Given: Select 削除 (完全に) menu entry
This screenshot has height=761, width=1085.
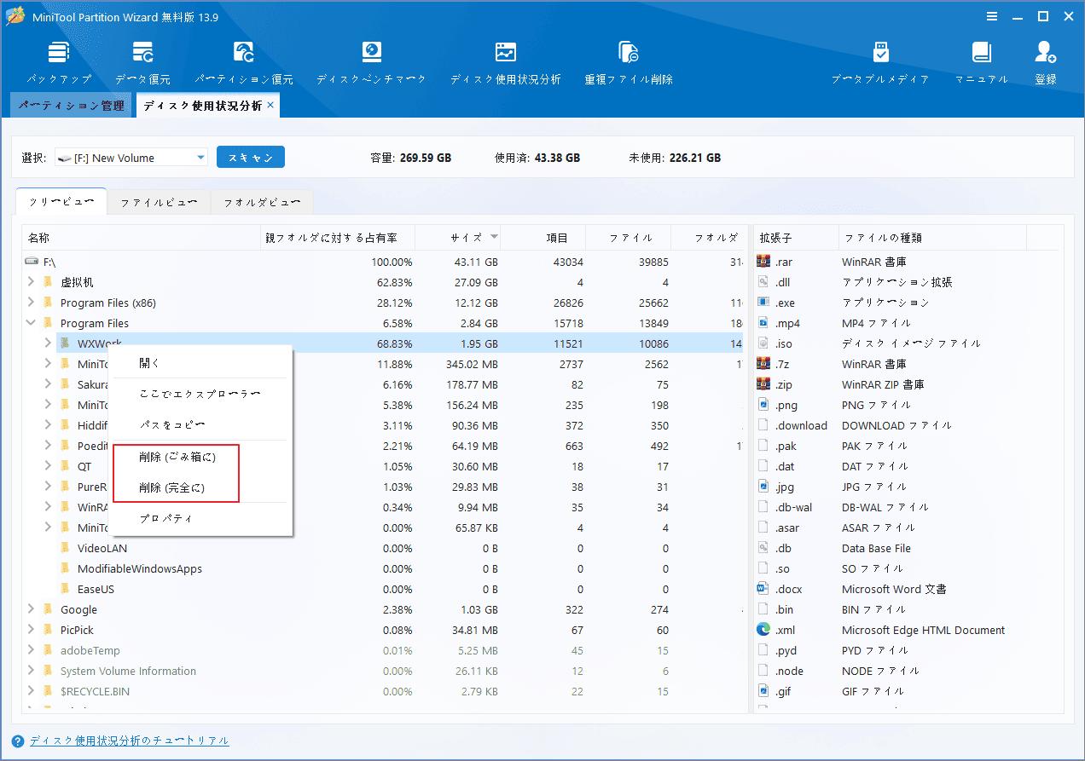Looking at the screenshot, I should click(x=202, y=488).
